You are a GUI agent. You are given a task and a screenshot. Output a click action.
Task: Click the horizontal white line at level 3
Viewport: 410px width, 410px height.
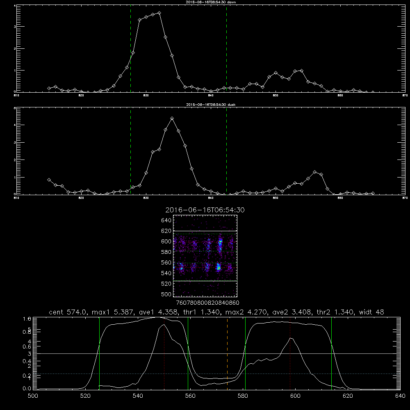tap(216, 353)
